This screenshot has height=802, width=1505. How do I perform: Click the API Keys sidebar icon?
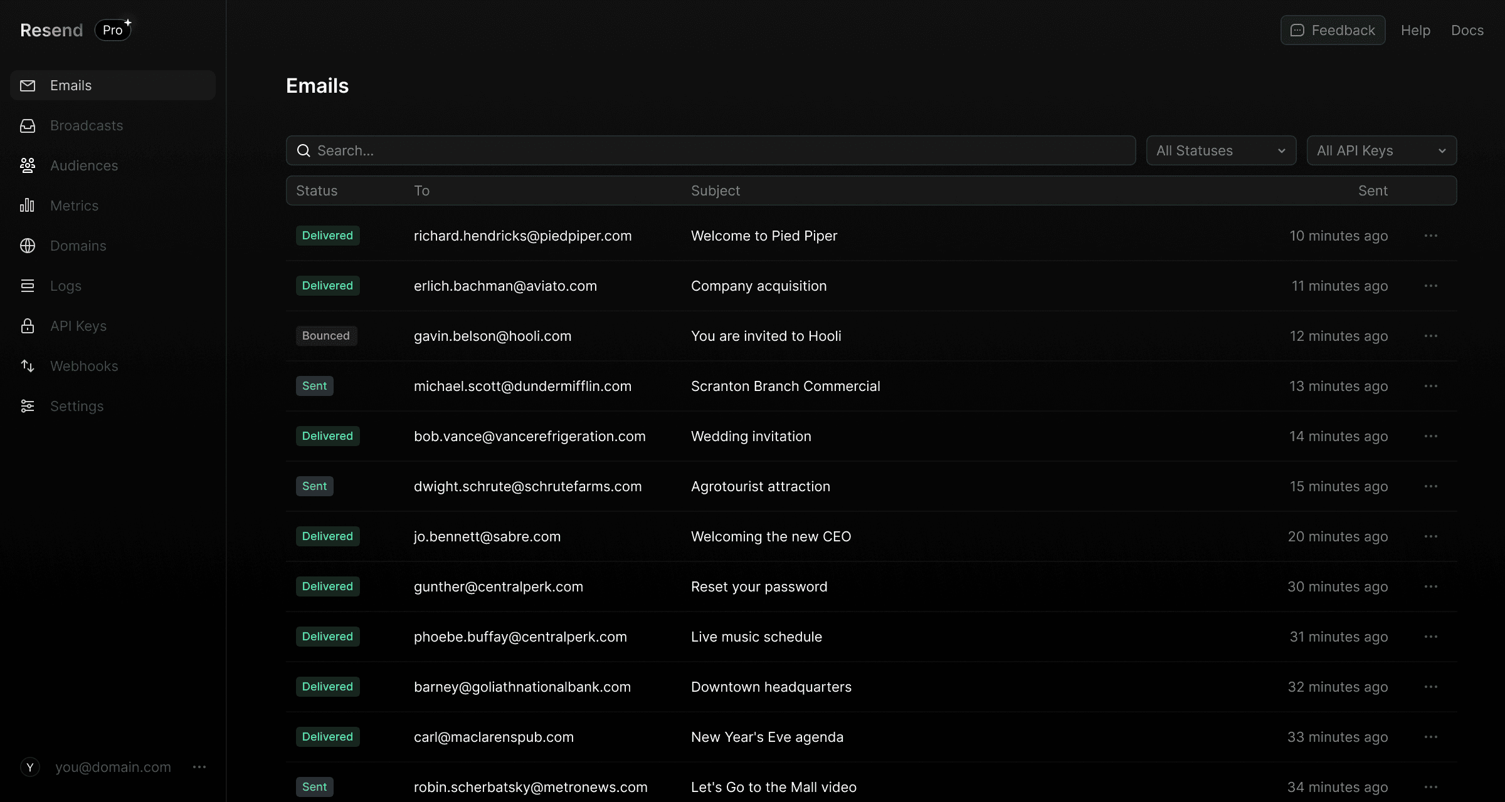coord(28,325)
